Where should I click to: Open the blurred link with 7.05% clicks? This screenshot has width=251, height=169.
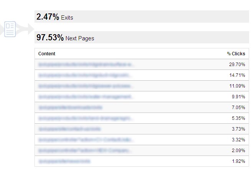click(x=71, y=108)
